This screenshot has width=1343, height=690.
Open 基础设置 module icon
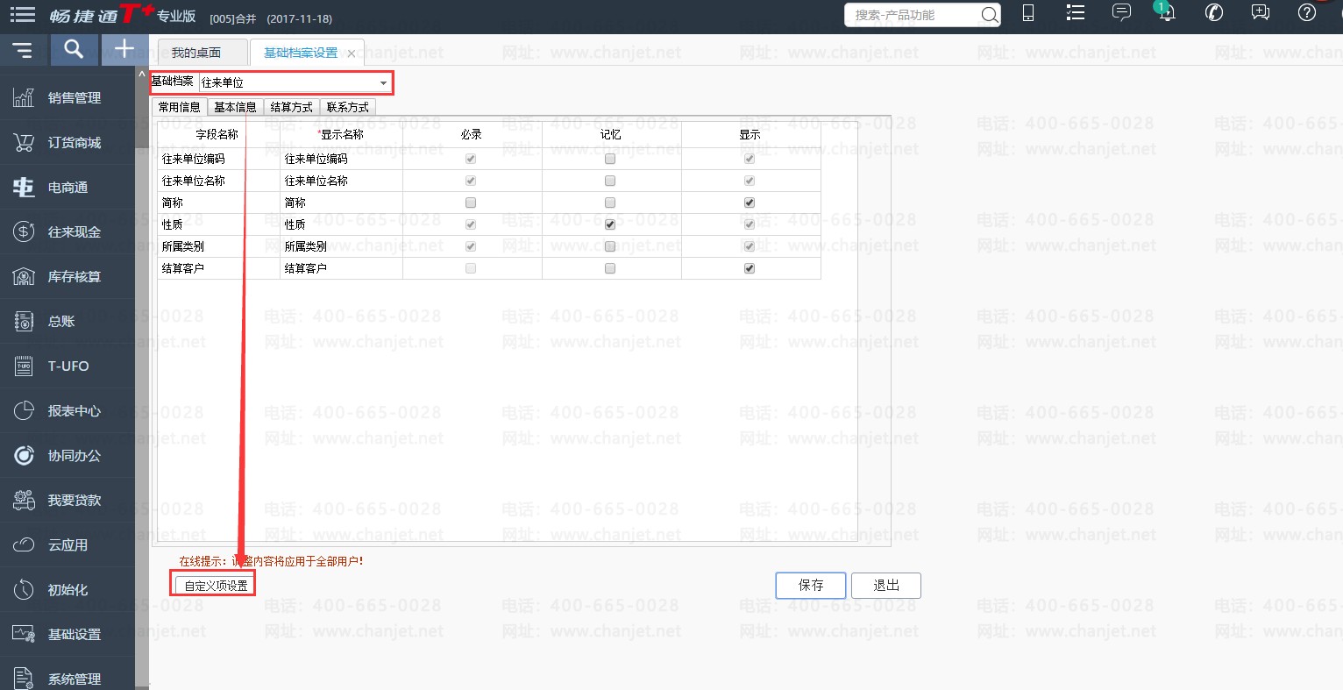[x=24, y=634]
